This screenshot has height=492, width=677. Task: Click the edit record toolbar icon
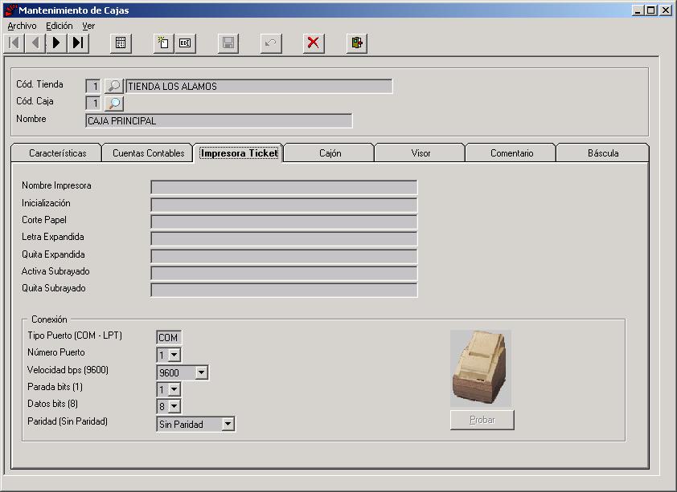pos(185,43)
